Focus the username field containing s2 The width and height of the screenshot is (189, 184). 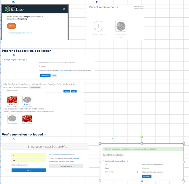pyautogui.click(x=29, y=155)
